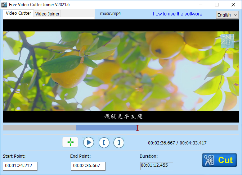The image size is (242, 175).
Task: Open the English language dropdown
Action: [227, 15]
